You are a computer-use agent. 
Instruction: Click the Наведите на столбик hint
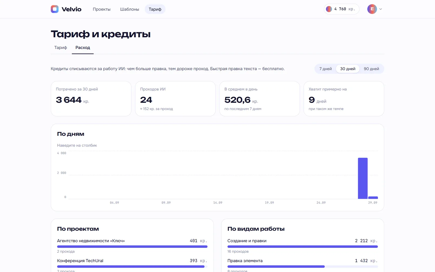pos(77,146)
